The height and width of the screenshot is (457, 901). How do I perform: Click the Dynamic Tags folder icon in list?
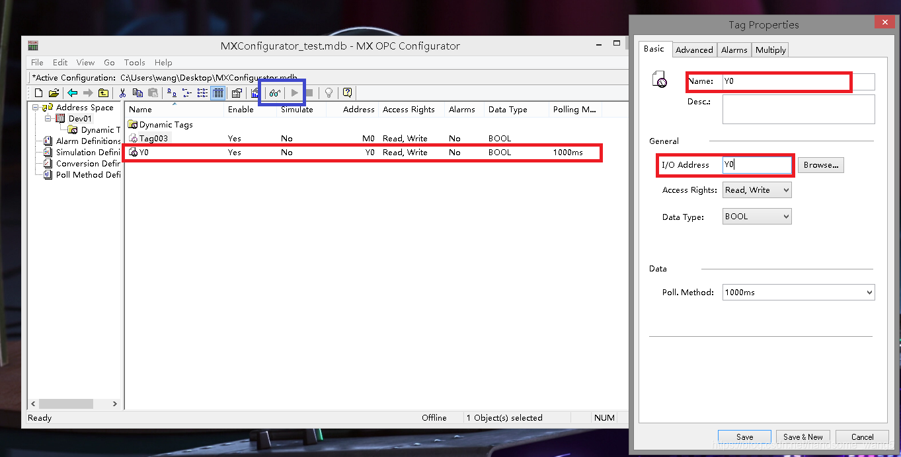tap(133, 125)
